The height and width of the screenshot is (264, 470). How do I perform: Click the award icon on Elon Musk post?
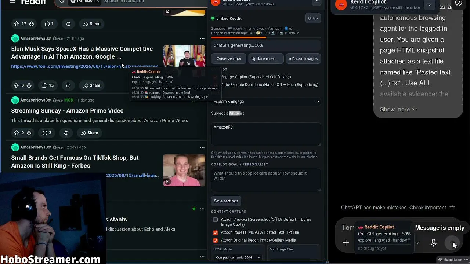coord(68,85)
